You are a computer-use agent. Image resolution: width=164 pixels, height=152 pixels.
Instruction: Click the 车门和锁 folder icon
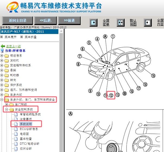11,104
